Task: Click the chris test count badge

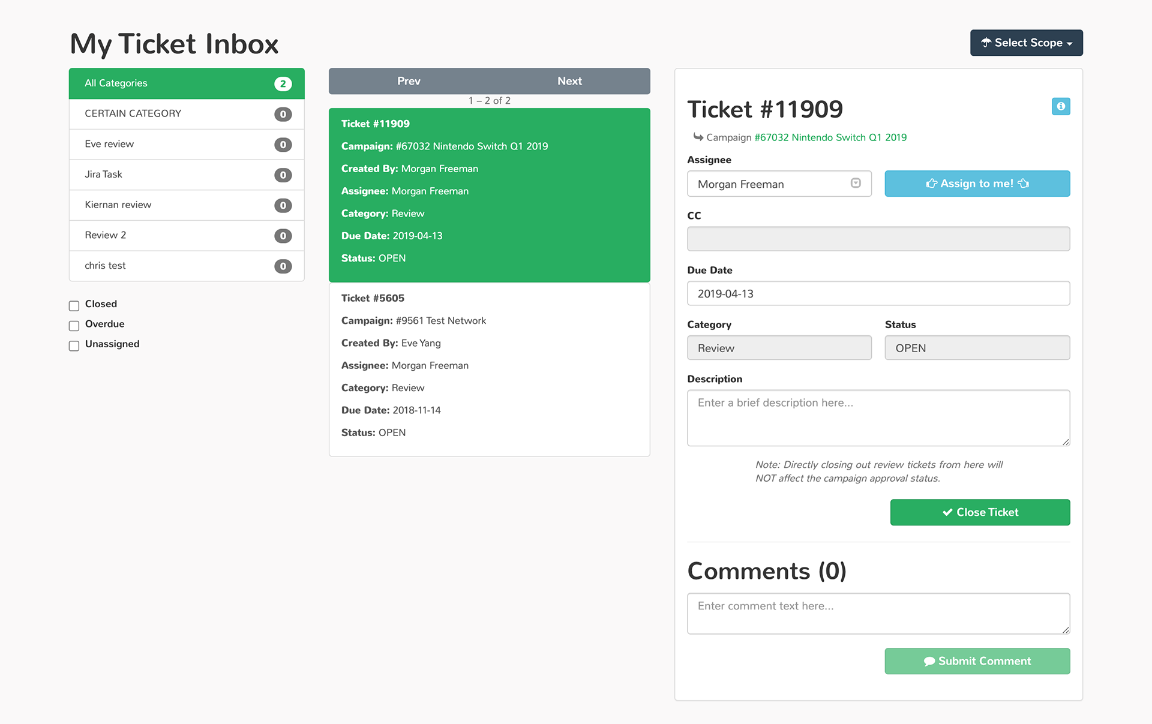Action: [x=283, y=266]
